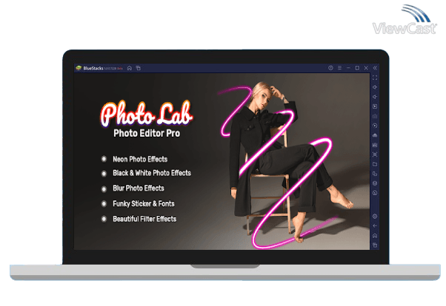Click 'Blur Photo Effects' list item
The height and width of the screenshot is (306, 446).
point(139,188)
